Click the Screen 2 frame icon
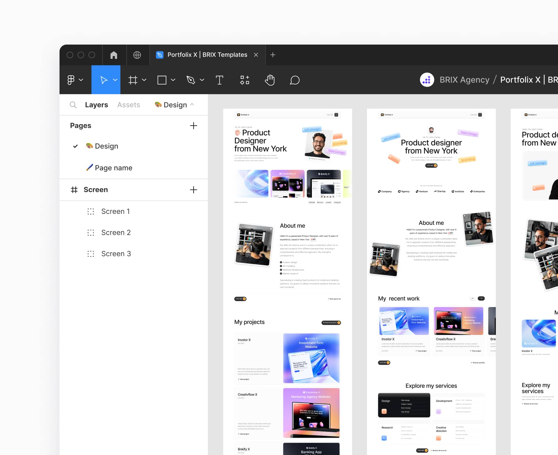The height and width of the screenshot is (455, 558). tap(91, 232)
